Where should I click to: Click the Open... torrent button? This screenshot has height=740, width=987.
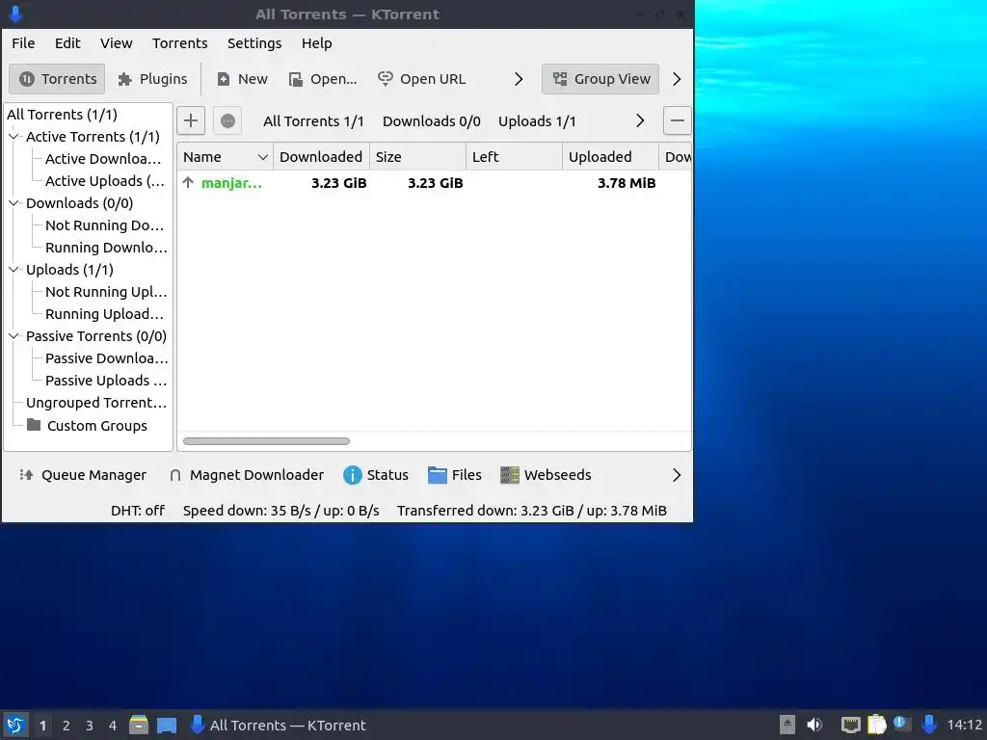coord(322,79)
